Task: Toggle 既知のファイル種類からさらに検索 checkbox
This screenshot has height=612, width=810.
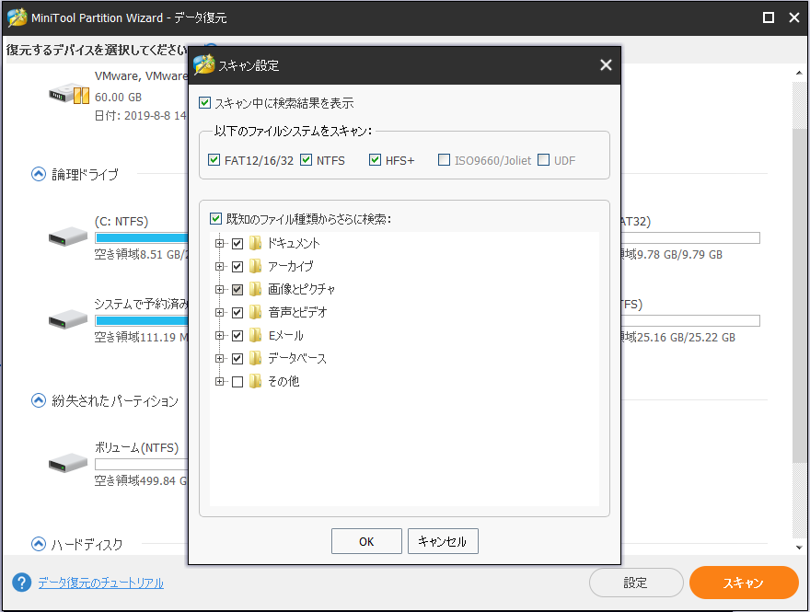Action: tap(216, 218)
